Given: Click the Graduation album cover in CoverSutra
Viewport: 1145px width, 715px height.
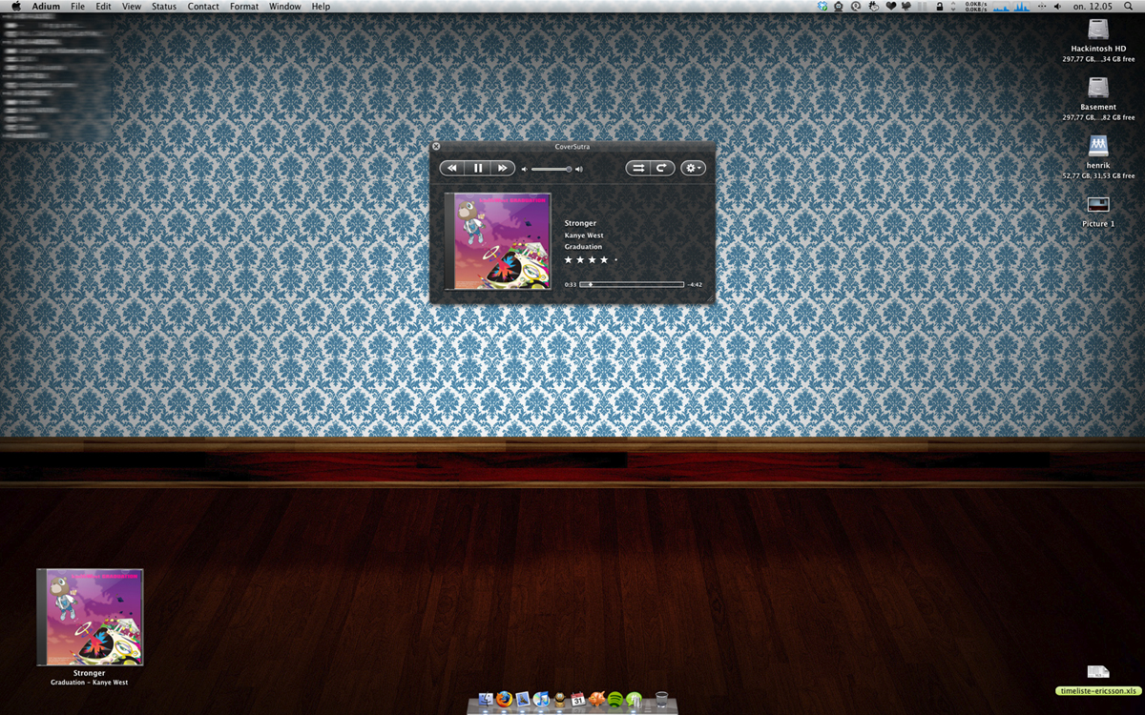Looking at the screenshot, I should pyautogui.click(x=498, y=241).
